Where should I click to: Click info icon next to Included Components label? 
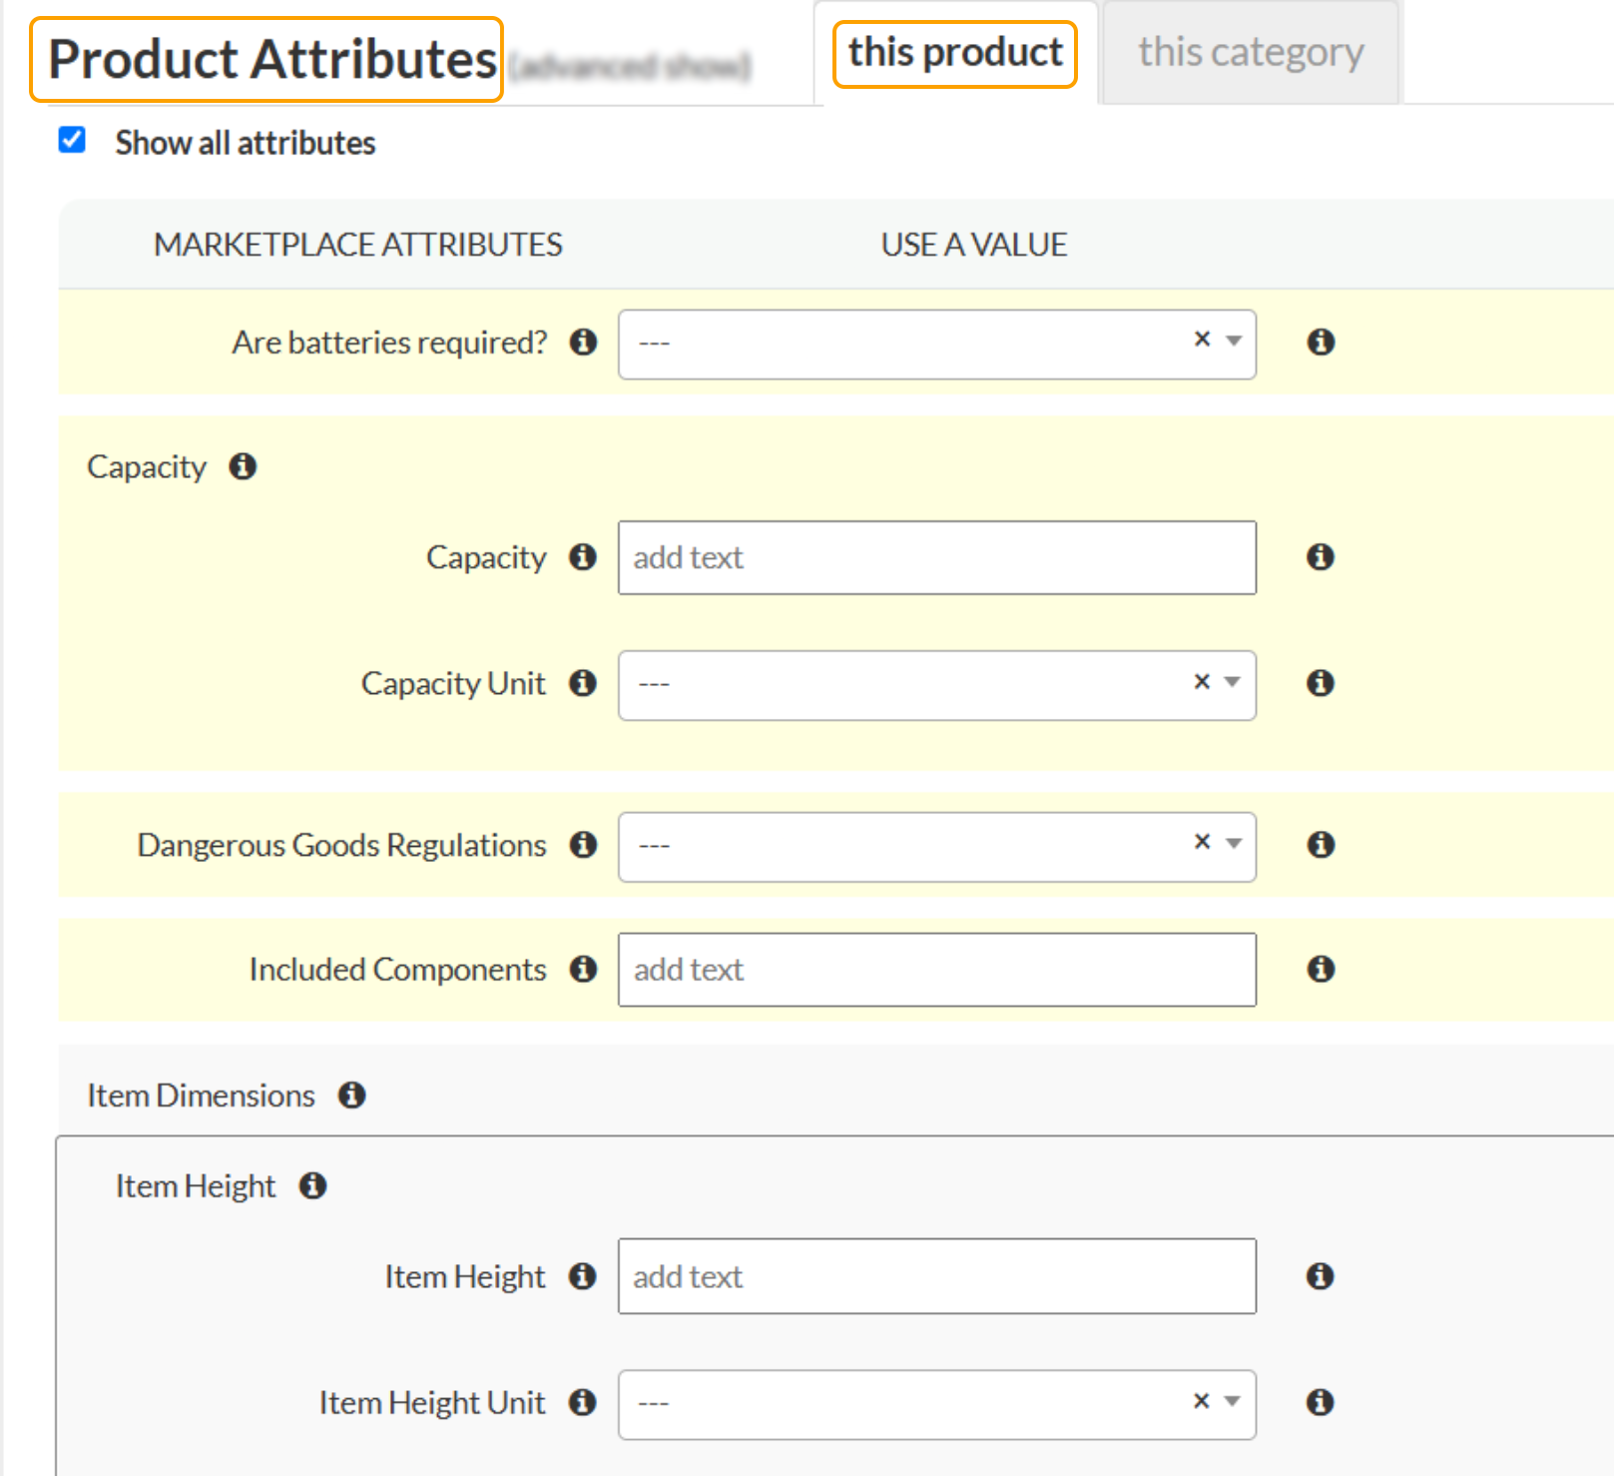pos(583,969)
